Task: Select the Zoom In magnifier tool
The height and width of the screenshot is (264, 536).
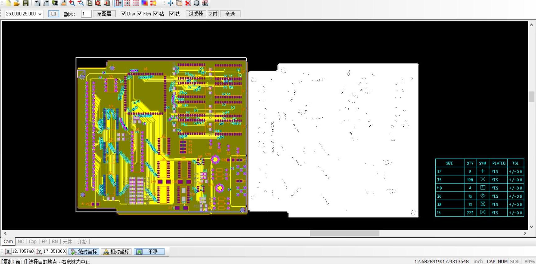Action: click(x=72, y=3)
